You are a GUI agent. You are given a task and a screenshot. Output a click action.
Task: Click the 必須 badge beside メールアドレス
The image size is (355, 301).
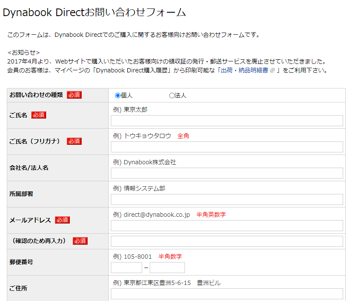[62, 220]
